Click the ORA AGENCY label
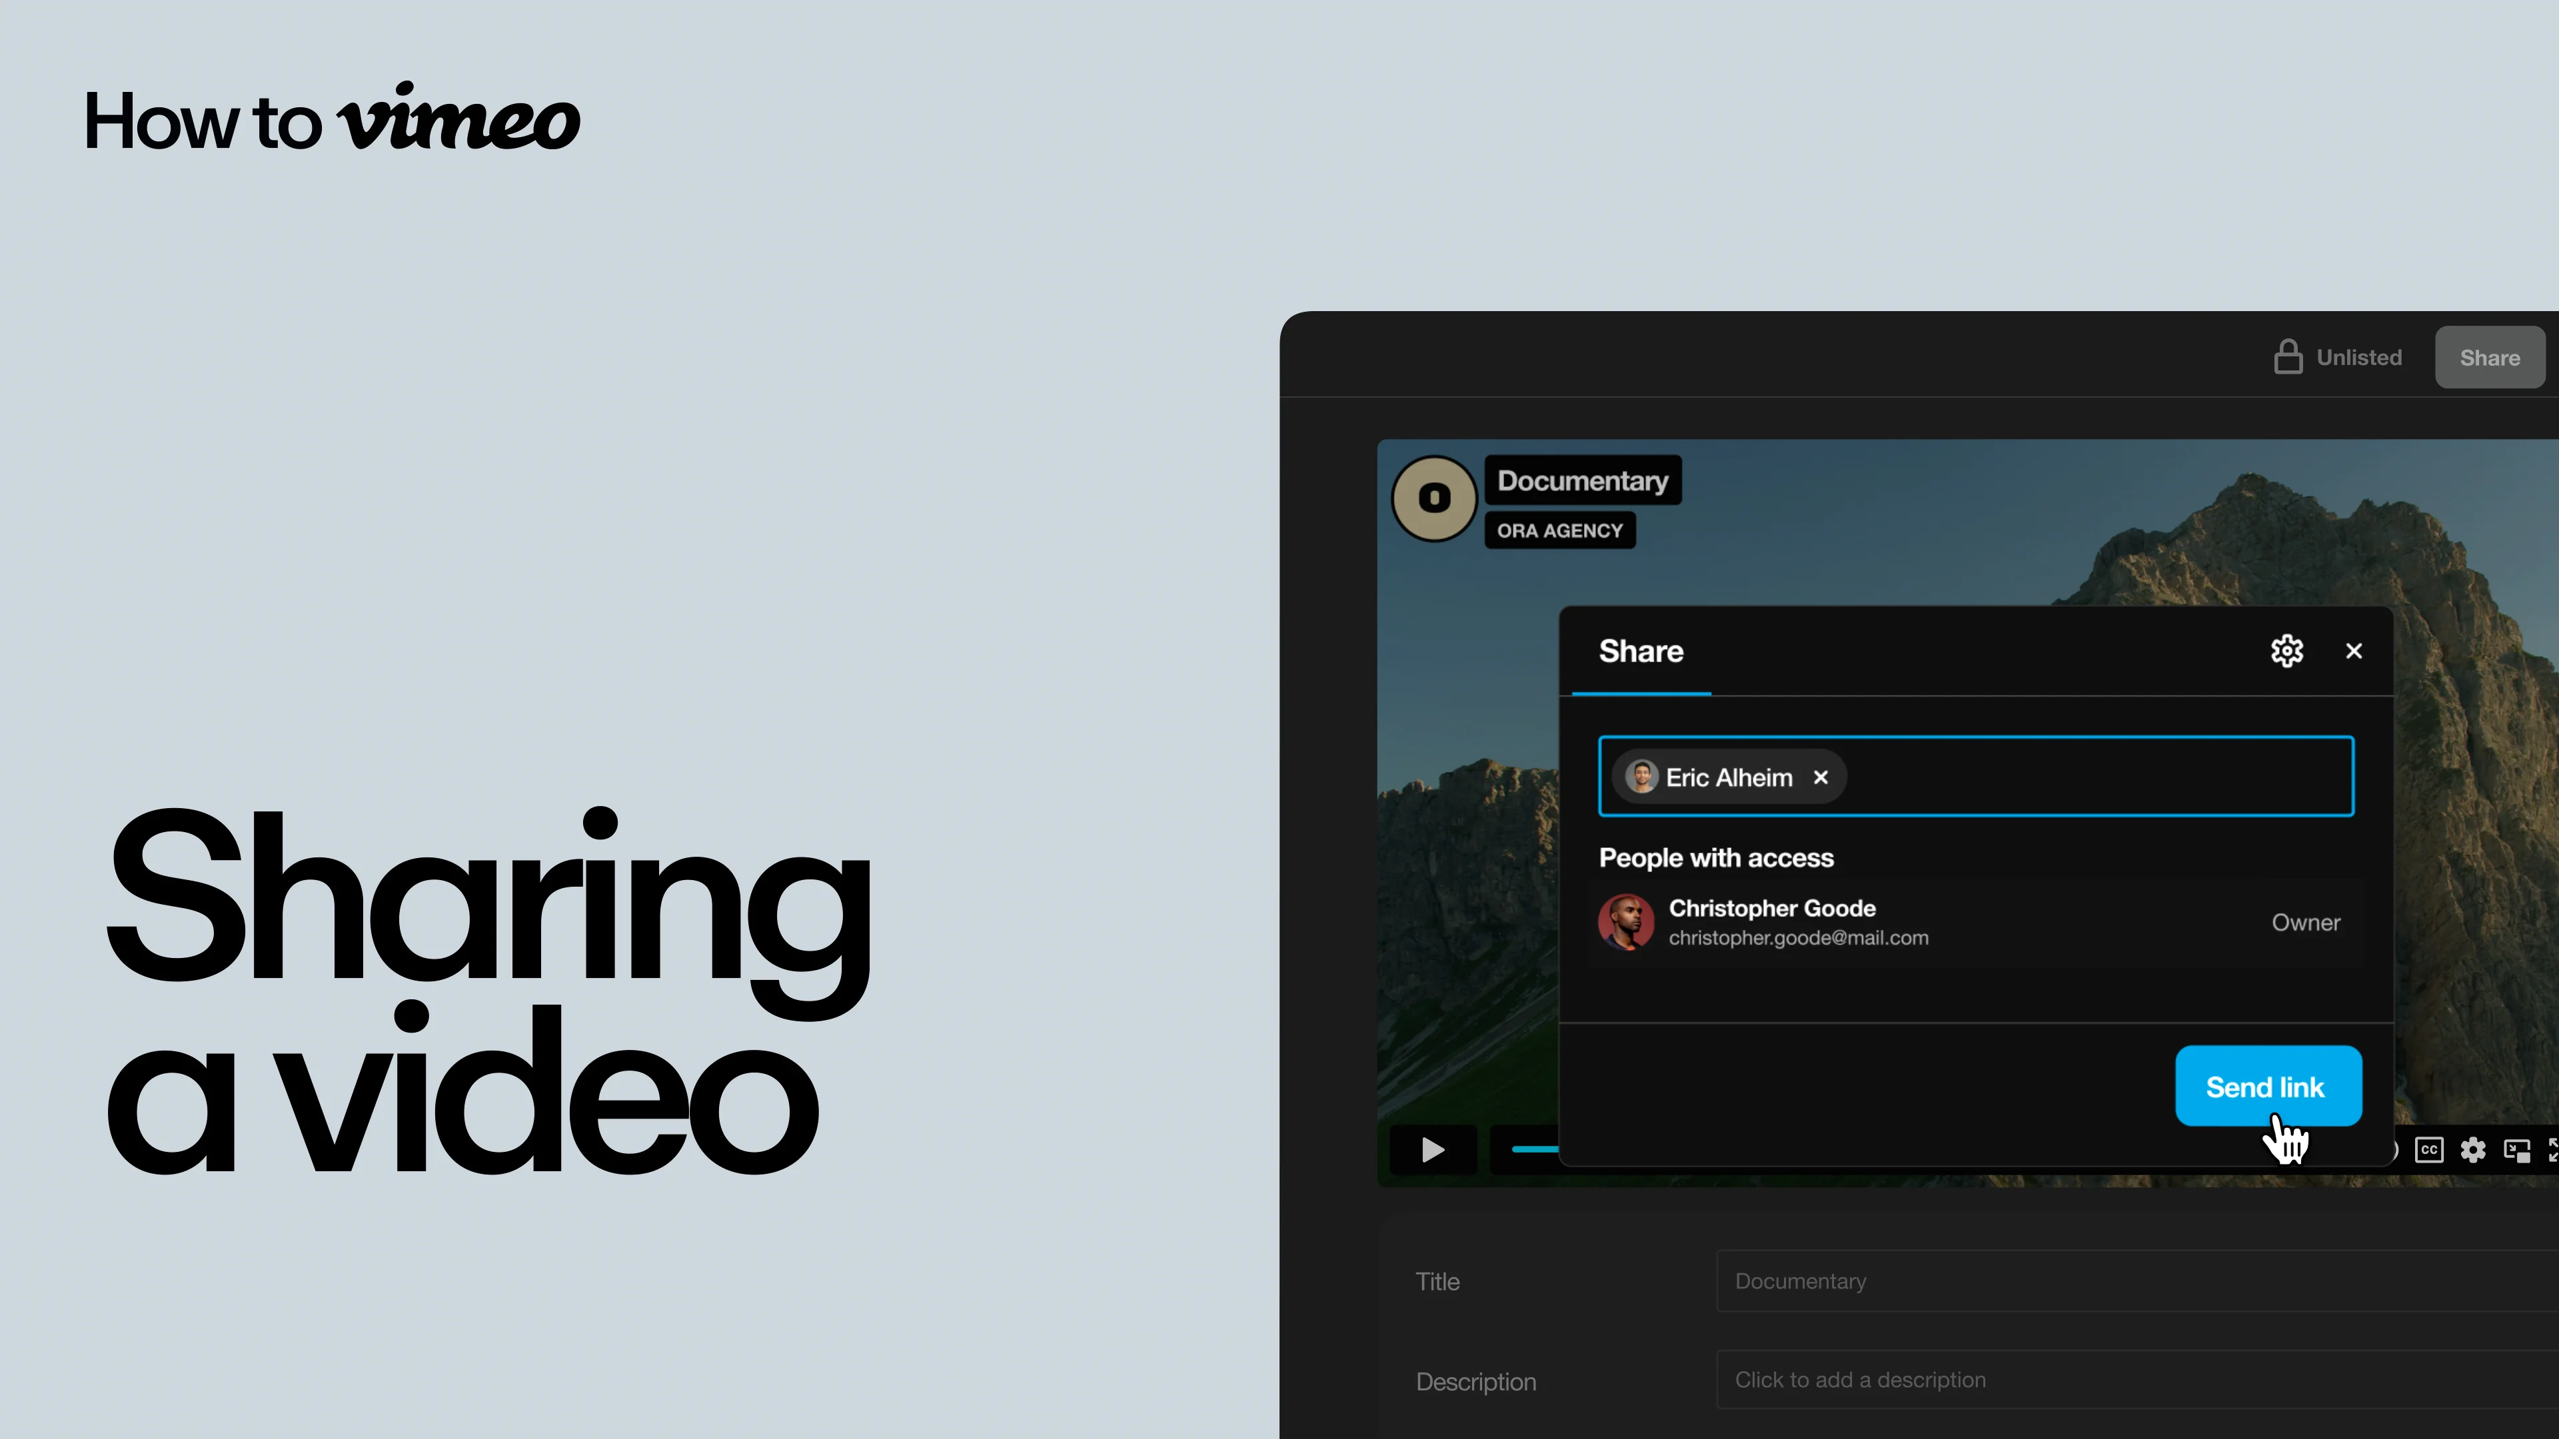The width and height of the screenshot is (2559, 1439). 1559,530
